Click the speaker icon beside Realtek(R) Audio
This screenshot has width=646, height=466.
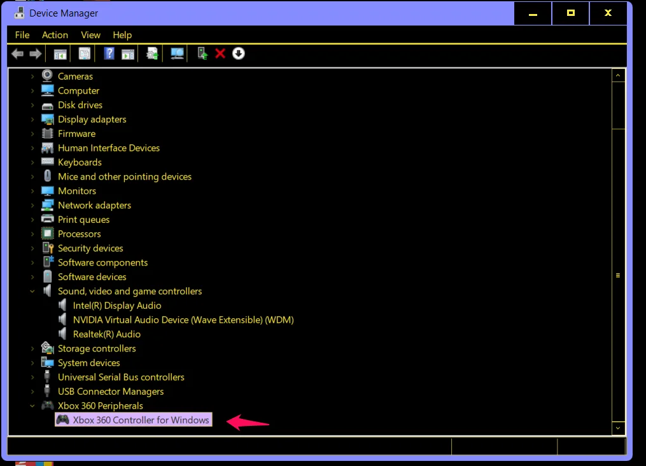tap(62, 334)
